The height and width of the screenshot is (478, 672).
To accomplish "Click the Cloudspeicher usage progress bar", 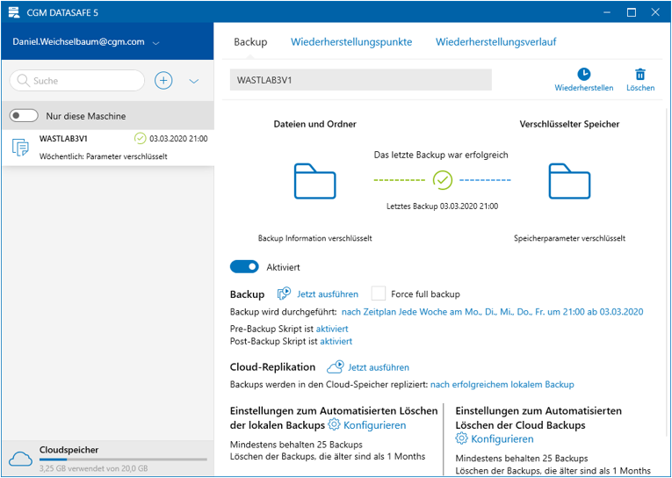I will (124, 460).
